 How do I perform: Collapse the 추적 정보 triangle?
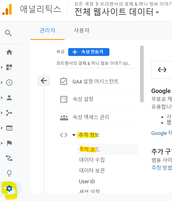[74, 135]
